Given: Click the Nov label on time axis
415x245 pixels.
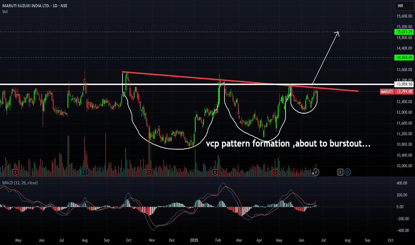Looking at the screenshot, I should coord(152,240).
